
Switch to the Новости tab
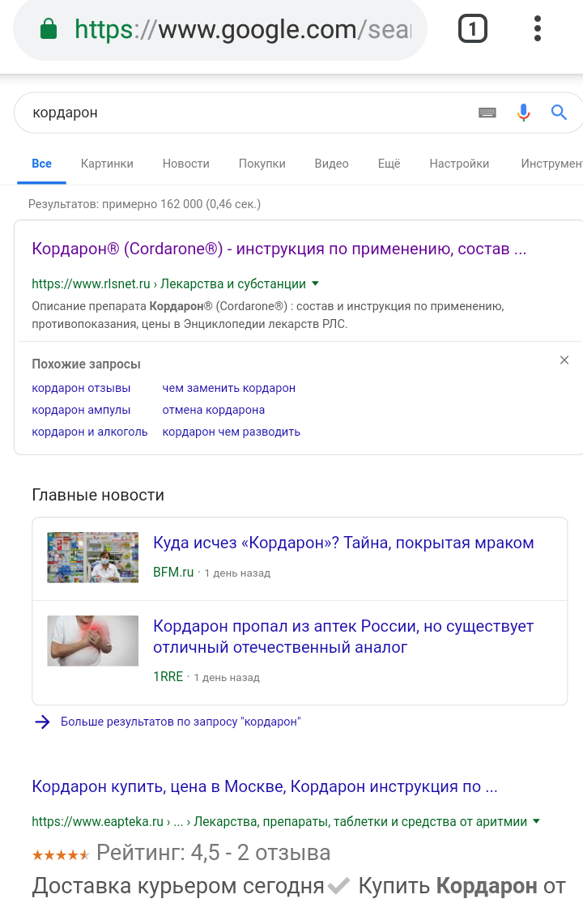(186, 164)
